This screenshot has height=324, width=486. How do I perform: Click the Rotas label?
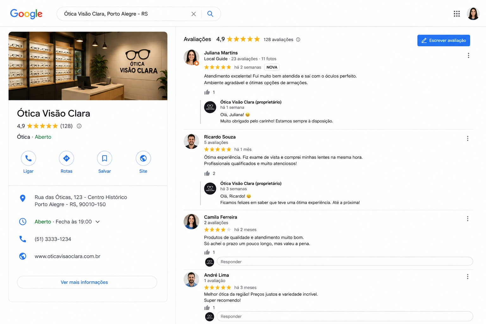click(66, 171)
